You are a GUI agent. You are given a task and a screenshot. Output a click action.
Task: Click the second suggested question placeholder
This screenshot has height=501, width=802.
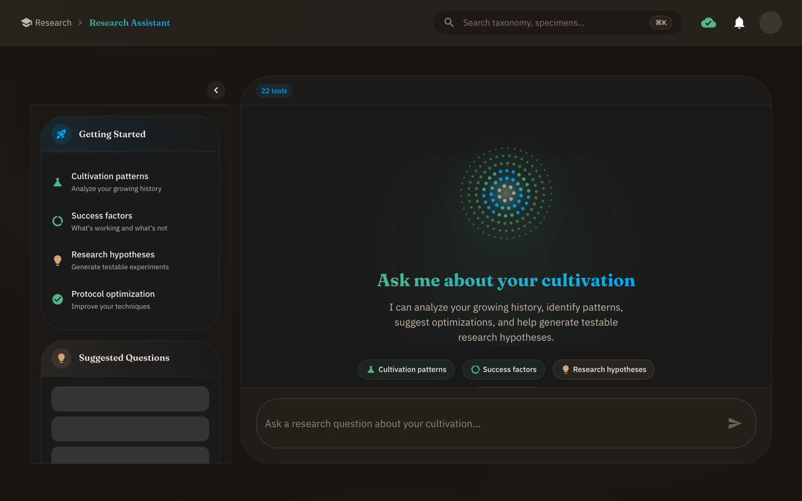coord(130,429)
